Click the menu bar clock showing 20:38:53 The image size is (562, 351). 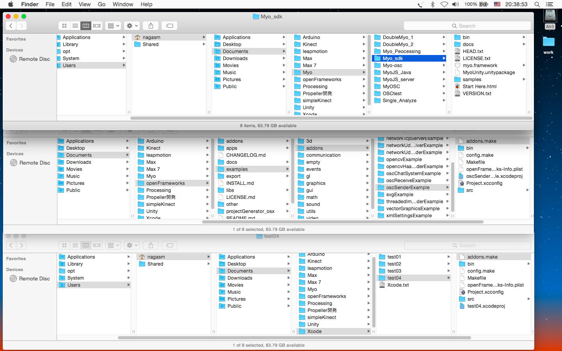pos(516,4)
